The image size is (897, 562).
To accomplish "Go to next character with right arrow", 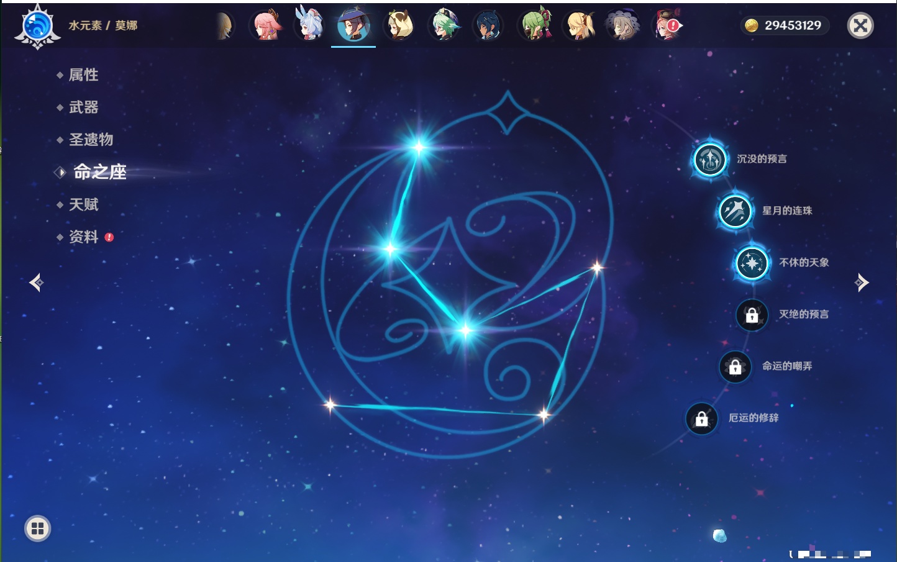I will click(x=861, y=283).
